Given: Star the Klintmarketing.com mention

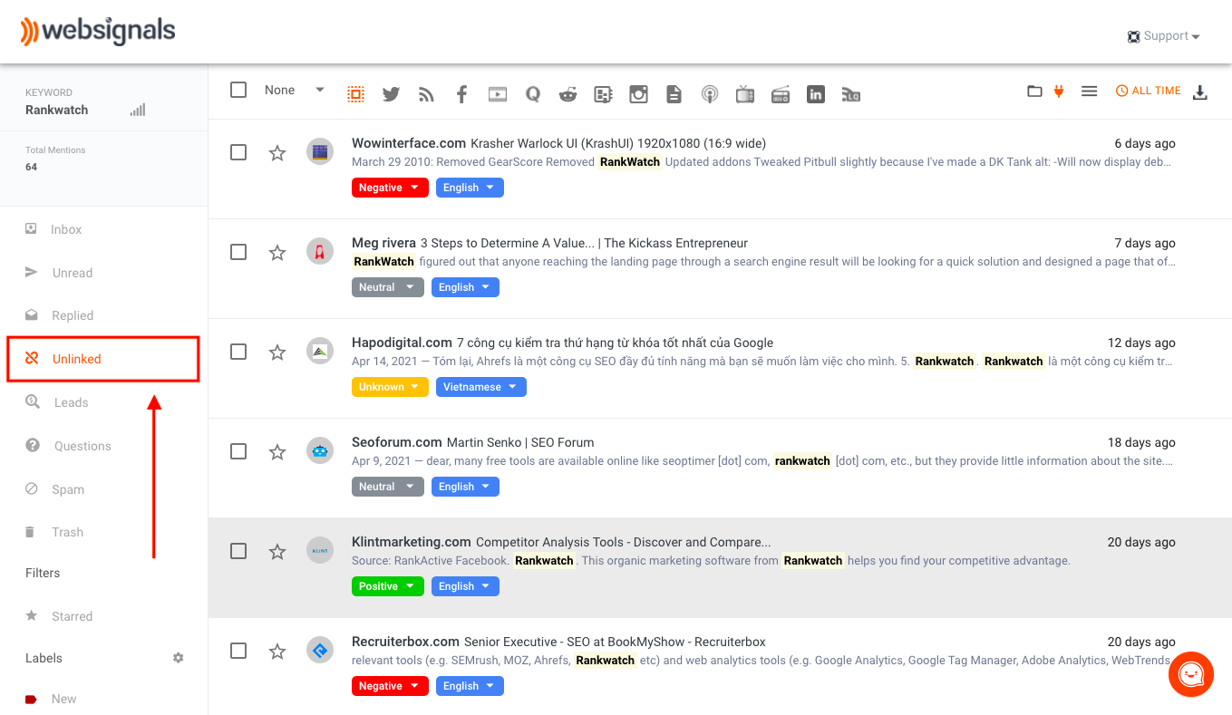Looking at the screenshot, I should tap(277, 551).
